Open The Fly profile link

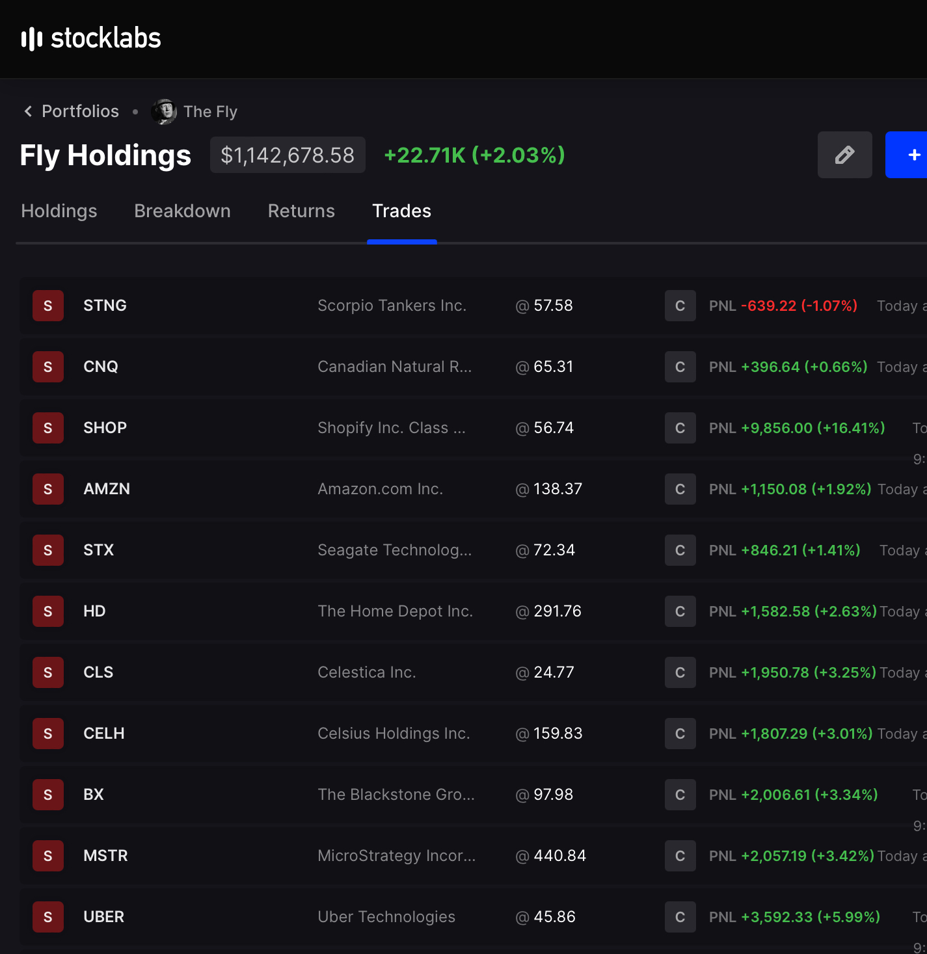click(x=210, y=112)
